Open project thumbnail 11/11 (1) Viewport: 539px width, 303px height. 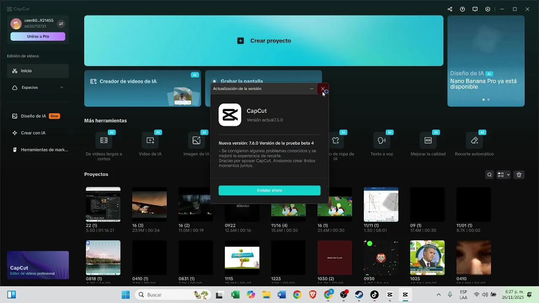pyautogui.click(x=381, y=205)
